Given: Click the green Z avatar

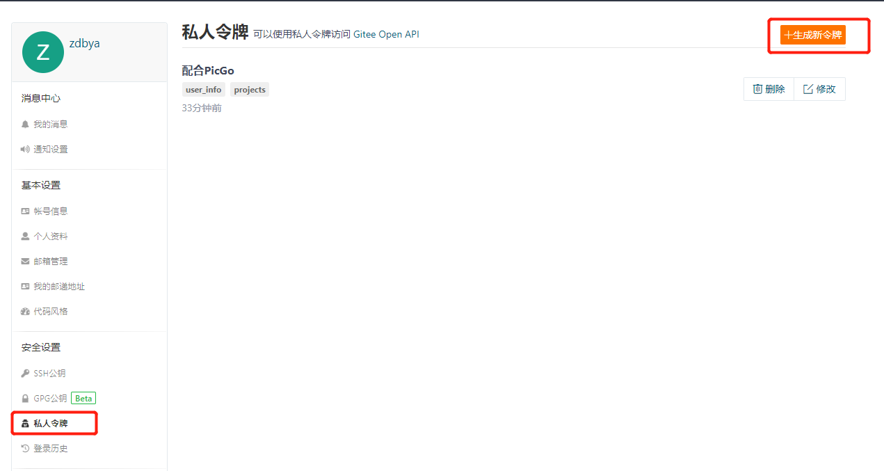Looking at the screenshot, I should click(43, 52).
